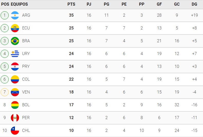Click the Chile flag icon
This screenshot has height=137, width=203.
click(x=15, y=131)
